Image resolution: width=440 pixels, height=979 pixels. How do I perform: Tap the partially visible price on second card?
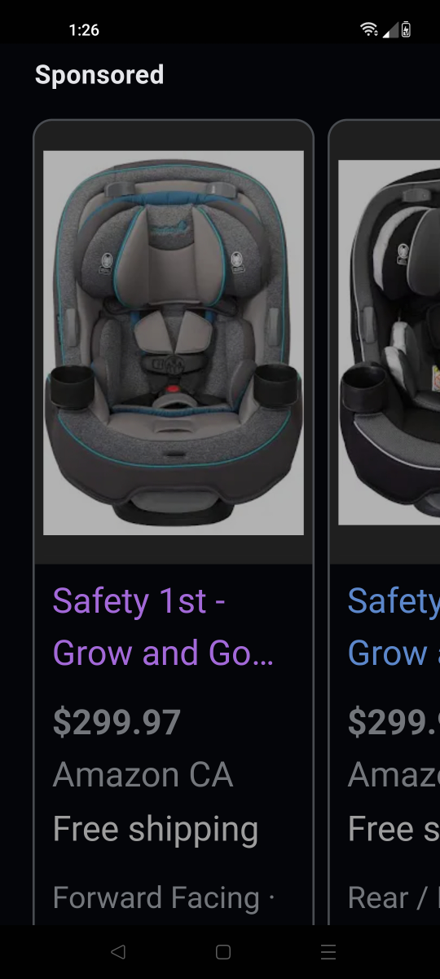[394, 722]
